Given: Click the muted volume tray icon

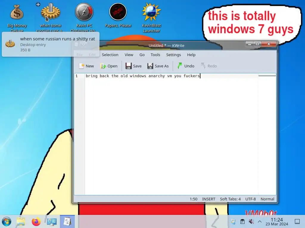Looking at the screenshot, I should click(251, 221).
